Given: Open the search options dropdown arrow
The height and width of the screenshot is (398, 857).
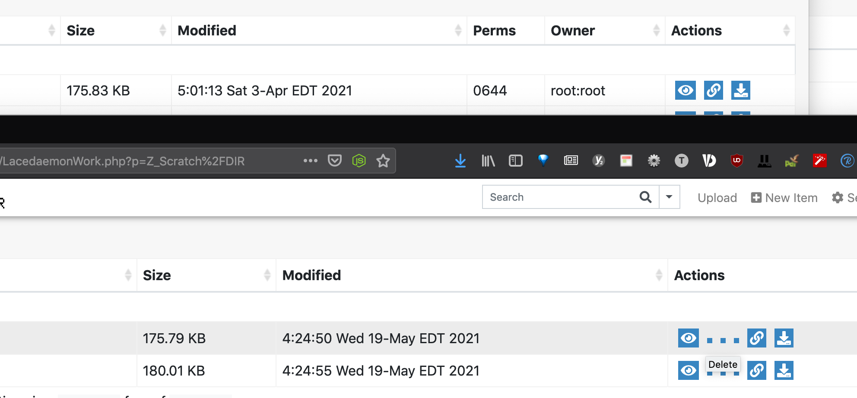Looking at the screenshot, I should tap(669, 197).
